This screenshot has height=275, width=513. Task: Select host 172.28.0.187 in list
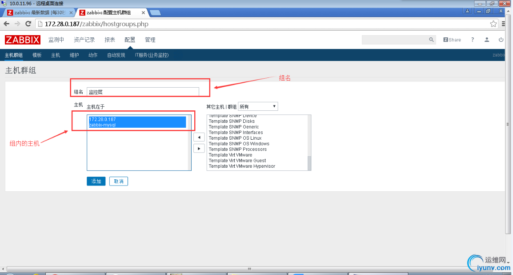click(137, 119)
